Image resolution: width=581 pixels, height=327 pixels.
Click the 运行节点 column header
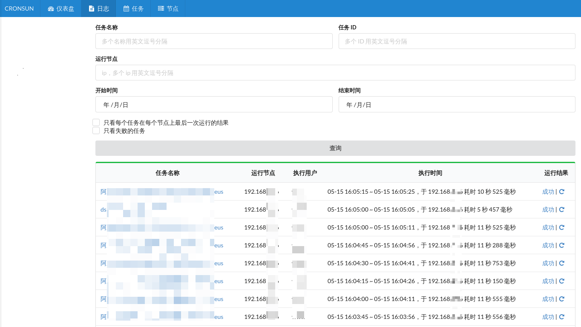tap(263, 173)
